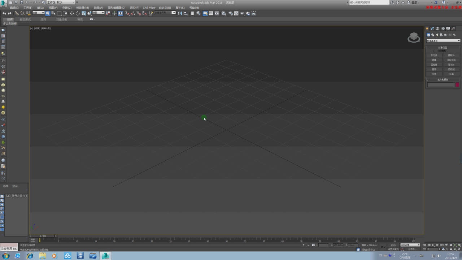Toggle Percent Snap in toolbar
Viewport: 462px width, 260px height.
139,13
